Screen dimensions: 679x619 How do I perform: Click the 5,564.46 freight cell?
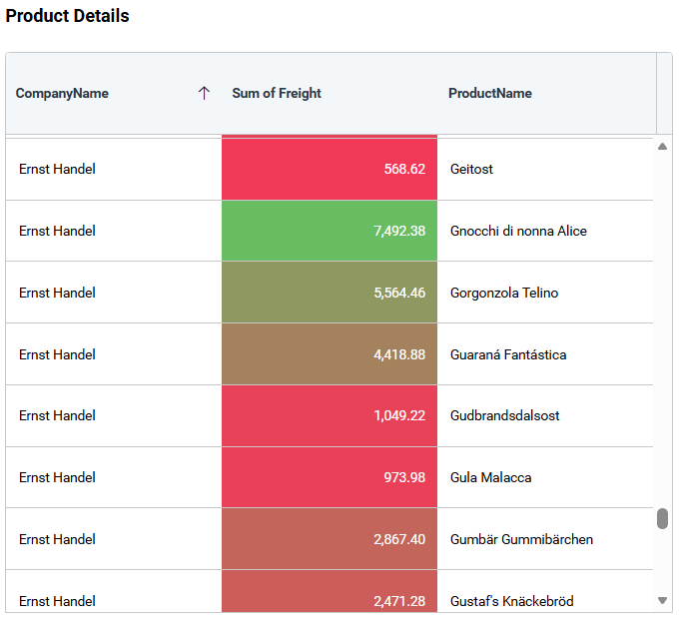tap(330, 293)
